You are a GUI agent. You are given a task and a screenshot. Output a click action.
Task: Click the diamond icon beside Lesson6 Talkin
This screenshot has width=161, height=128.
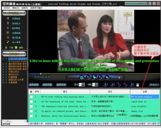[x=10, y=61]
